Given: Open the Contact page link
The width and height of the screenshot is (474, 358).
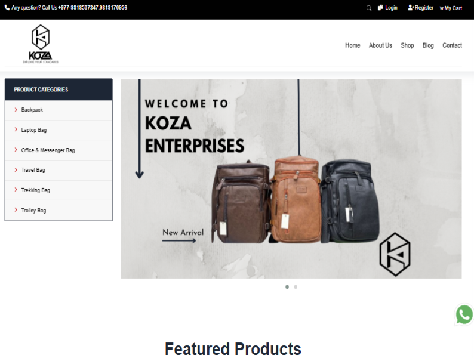Looking at the screenshot, I should [452, 45].
